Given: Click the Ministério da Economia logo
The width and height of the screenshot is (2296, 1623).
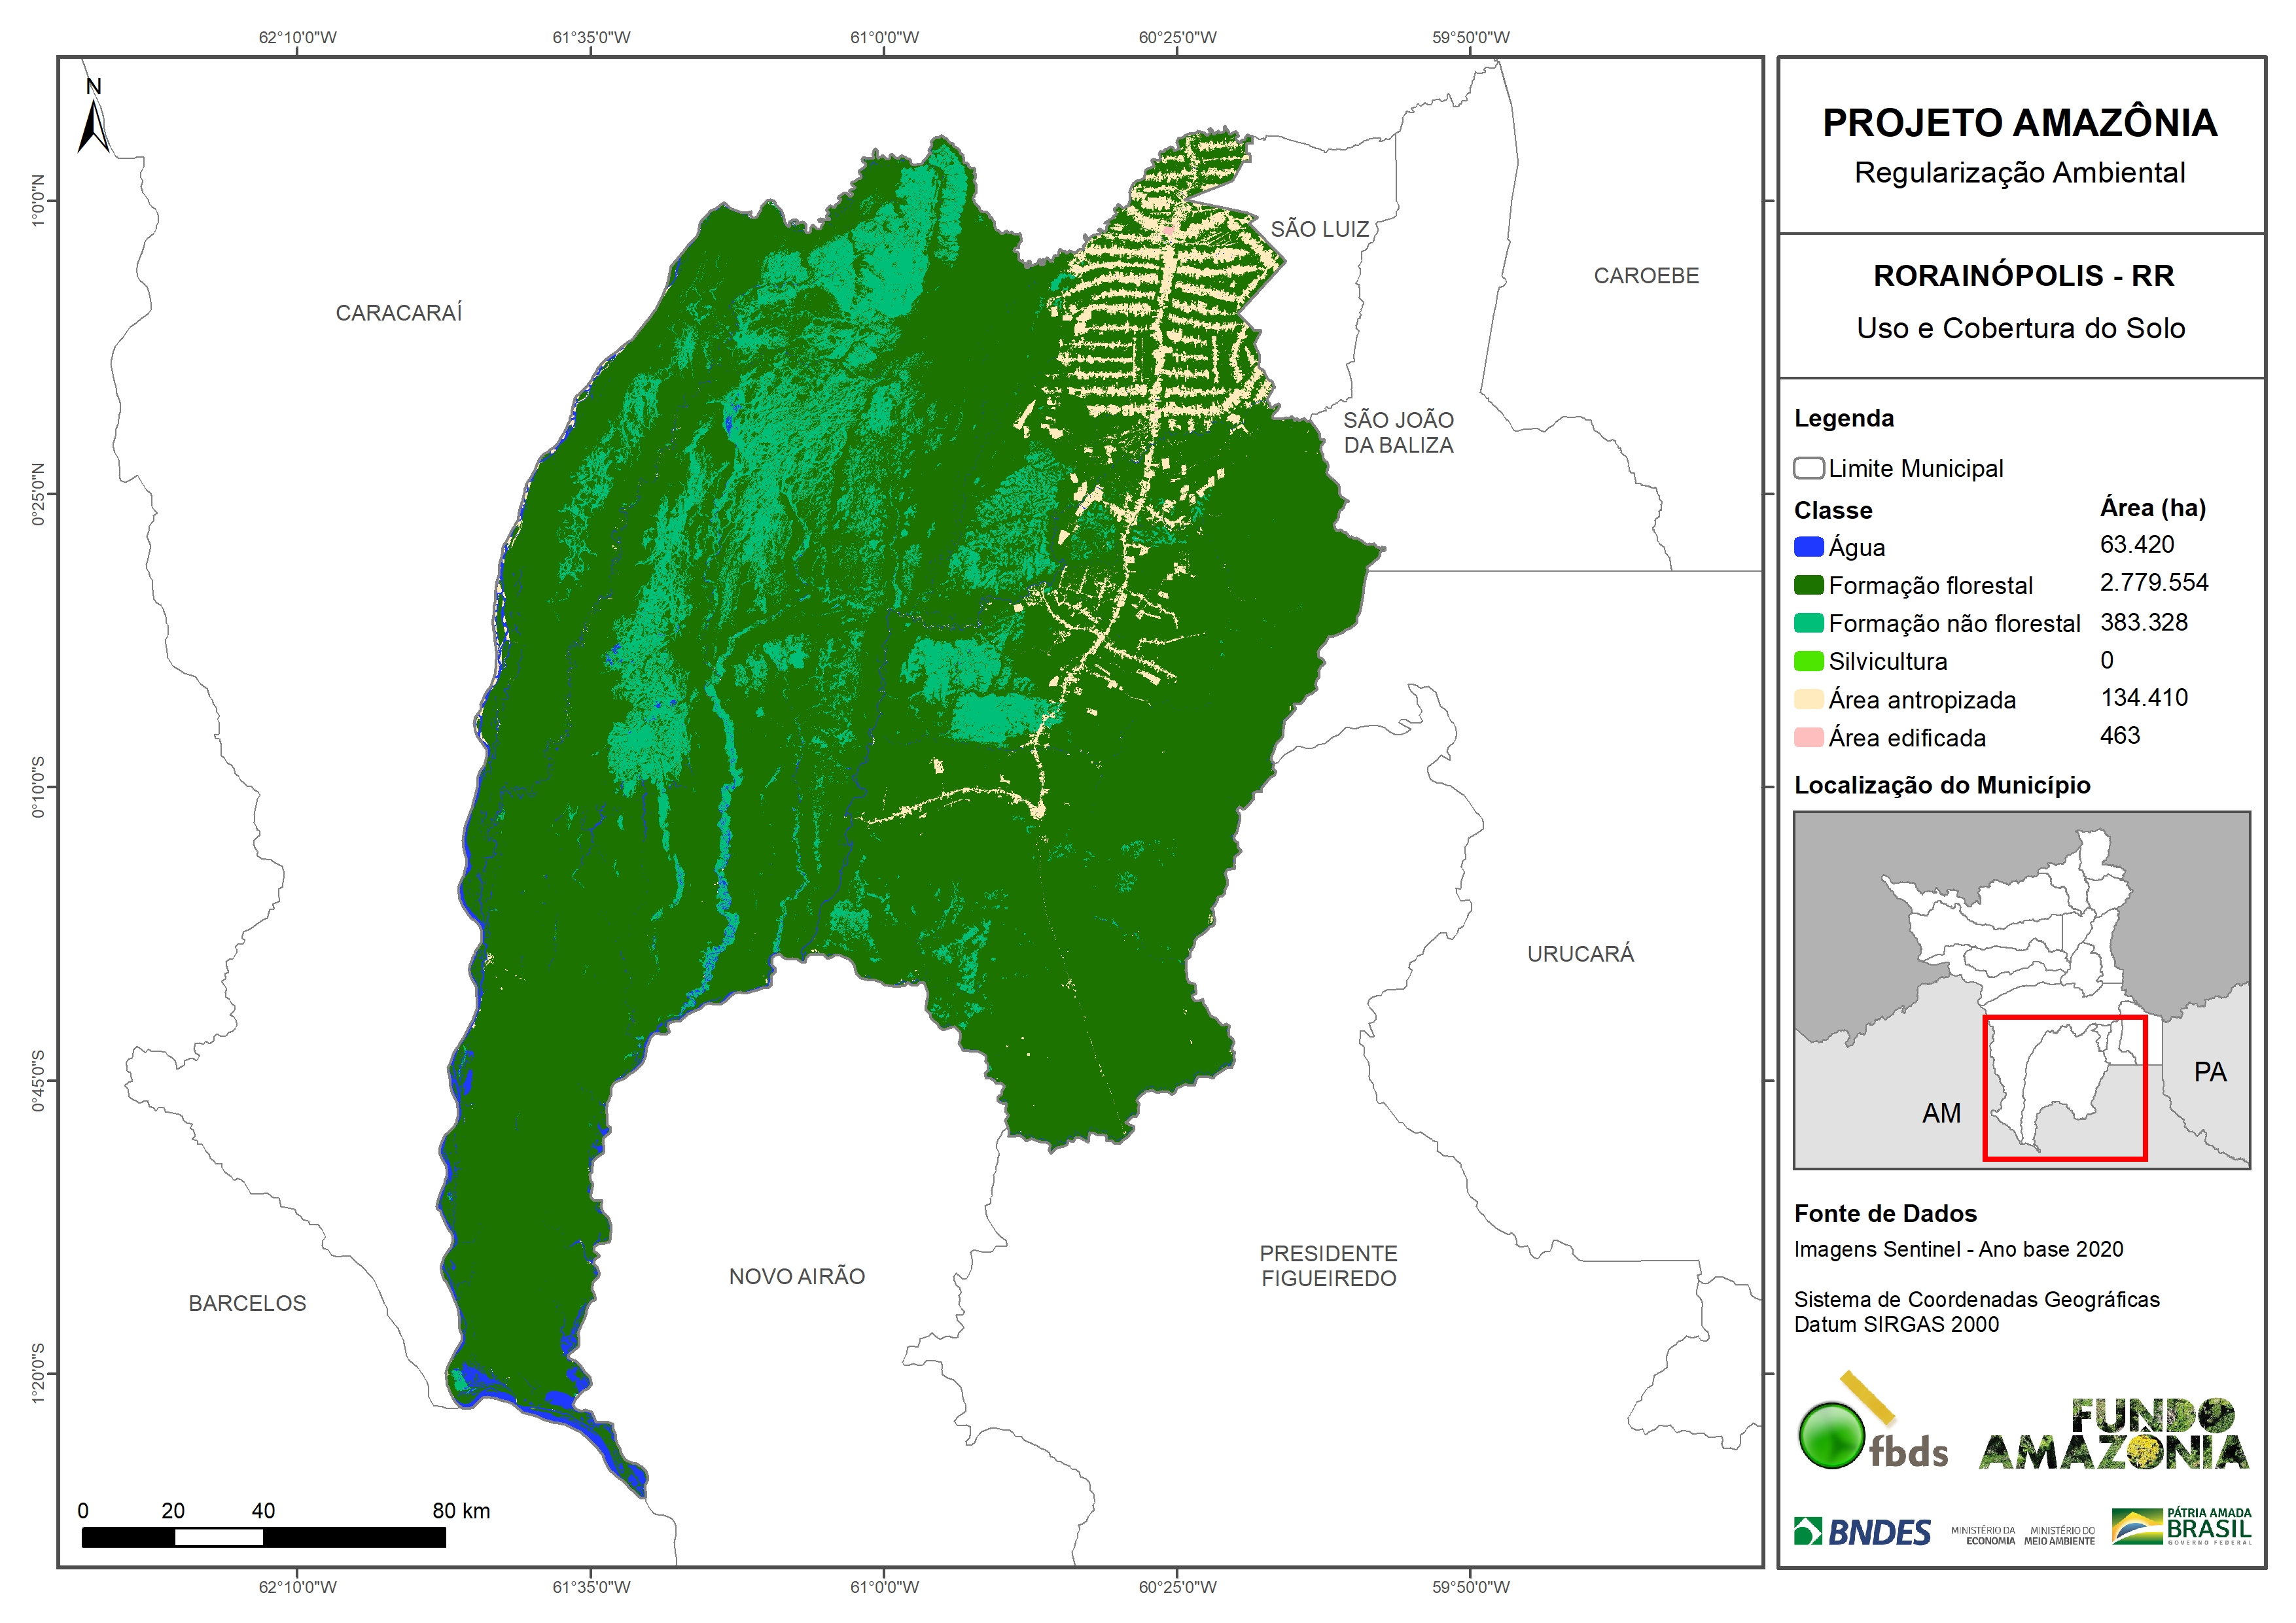Looking at the screenshot, I should point(1983,1536).
